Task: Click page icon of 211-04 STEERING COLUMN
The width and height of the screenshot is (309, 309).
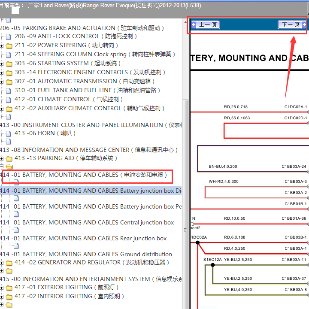Action: [x=9, y=55]
